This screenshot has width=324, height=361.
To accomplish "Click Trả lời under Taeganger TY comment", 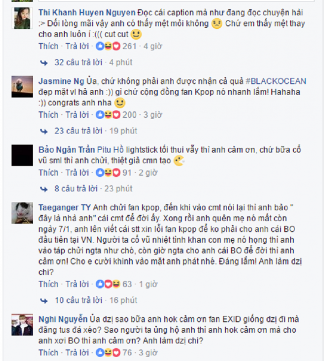I will [77, 284].
